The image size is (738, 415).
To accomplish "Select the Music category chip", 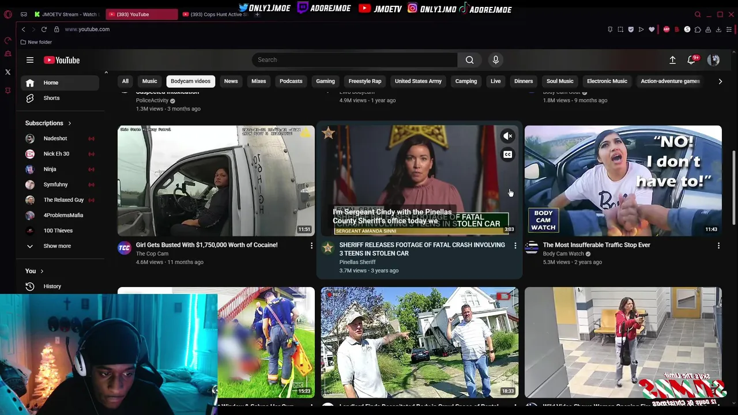I will pos(149,81).
